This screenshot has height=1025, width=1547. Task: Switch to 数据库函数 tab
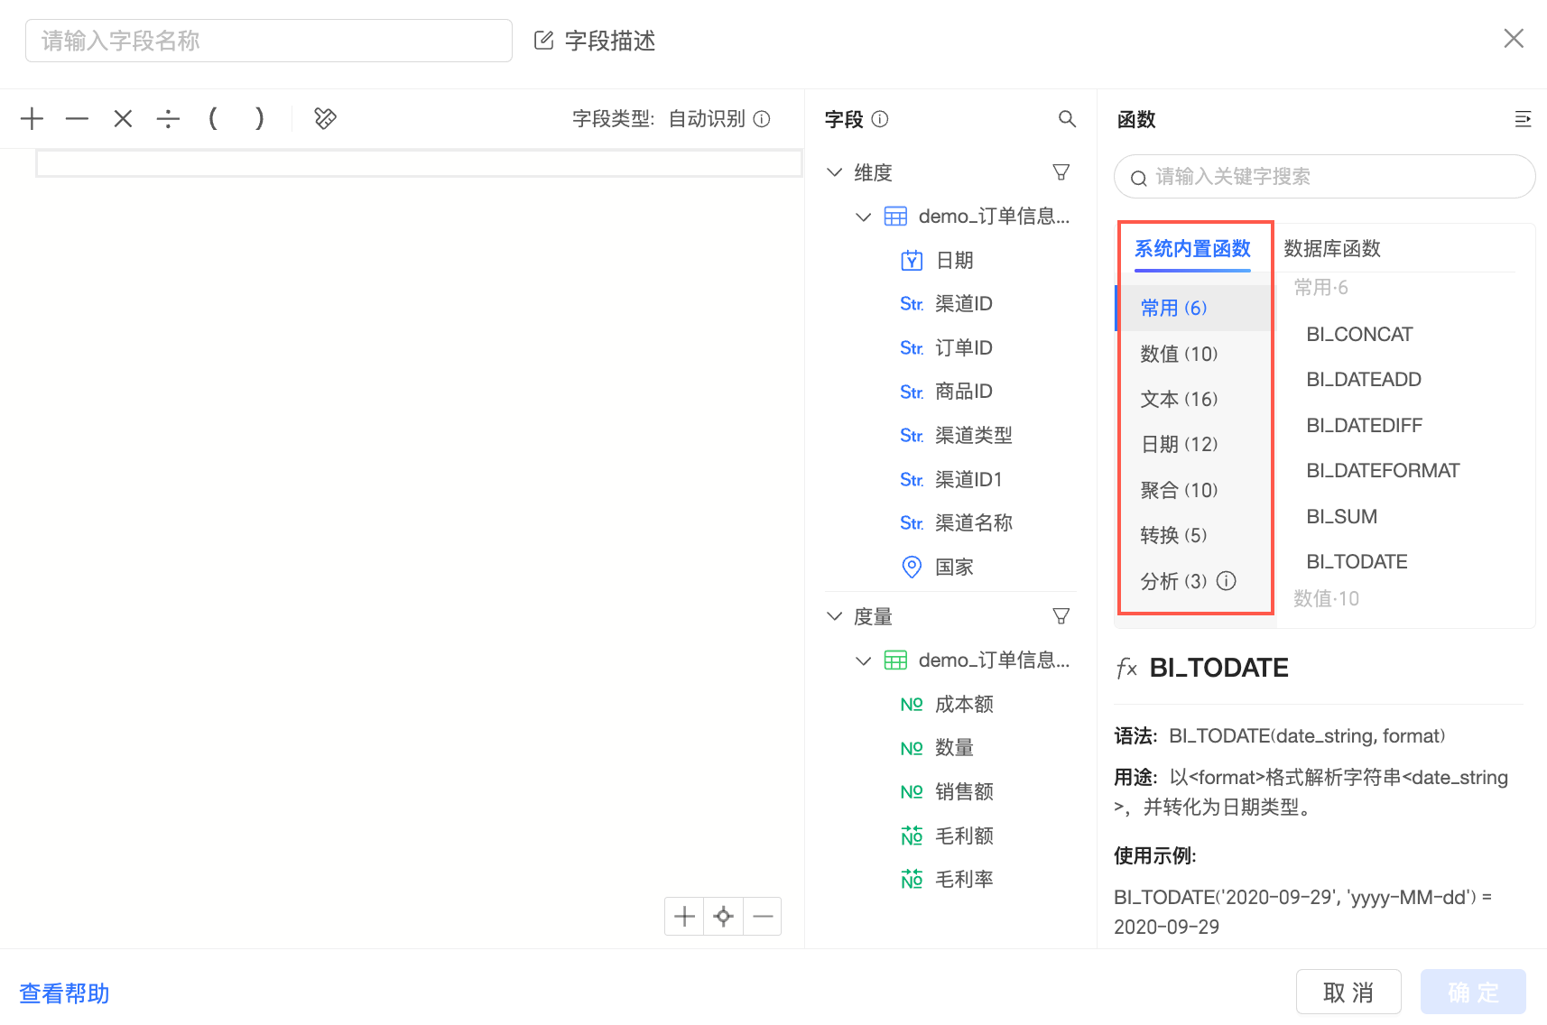point(1332,249)
